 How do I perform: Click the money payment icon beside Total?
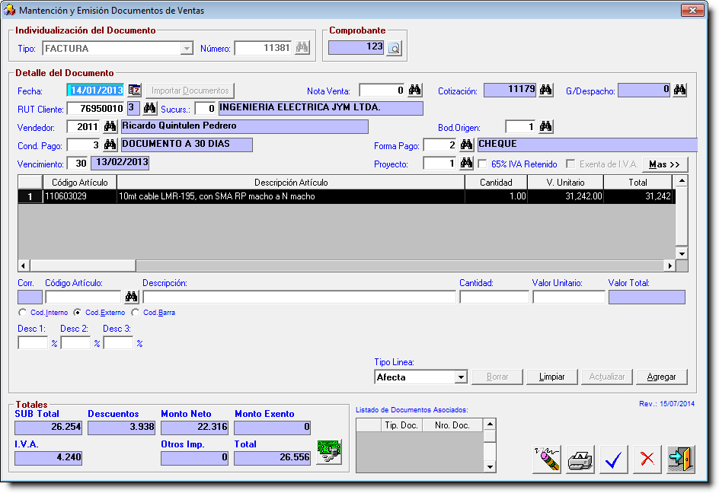[x=329, y=452]
